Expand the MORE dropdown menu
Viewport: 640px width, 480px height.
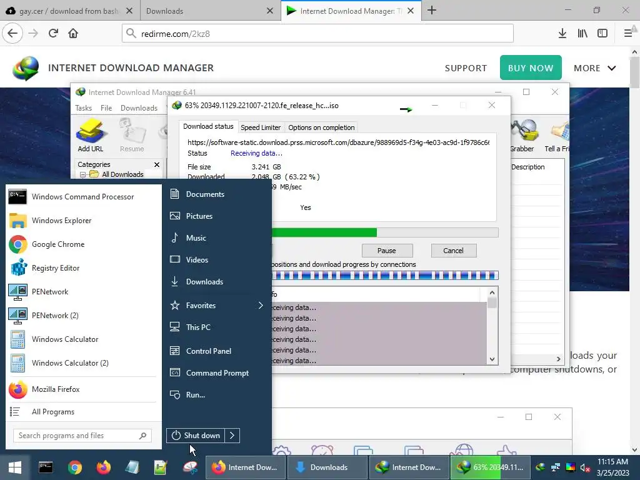(595, 68)
